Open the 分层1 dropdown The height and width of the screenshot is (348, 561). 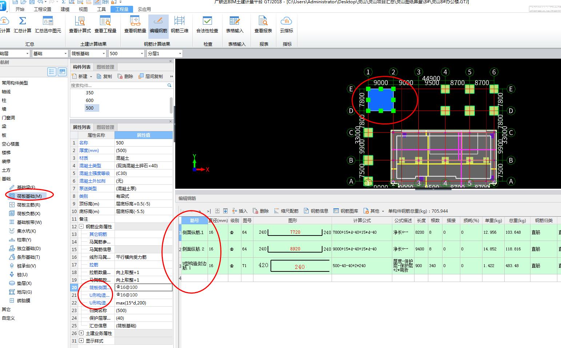tap(164, 53)
